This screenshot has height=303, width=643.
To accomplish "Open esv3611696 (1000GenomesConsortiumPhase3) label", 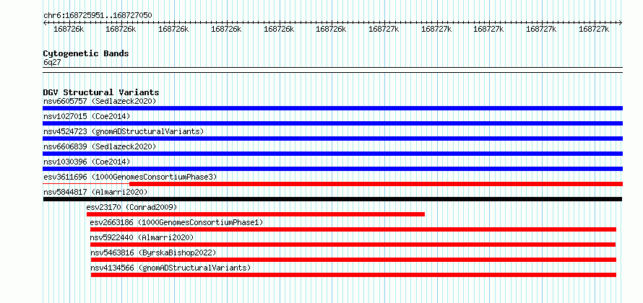I will click(x=130, y=177).
